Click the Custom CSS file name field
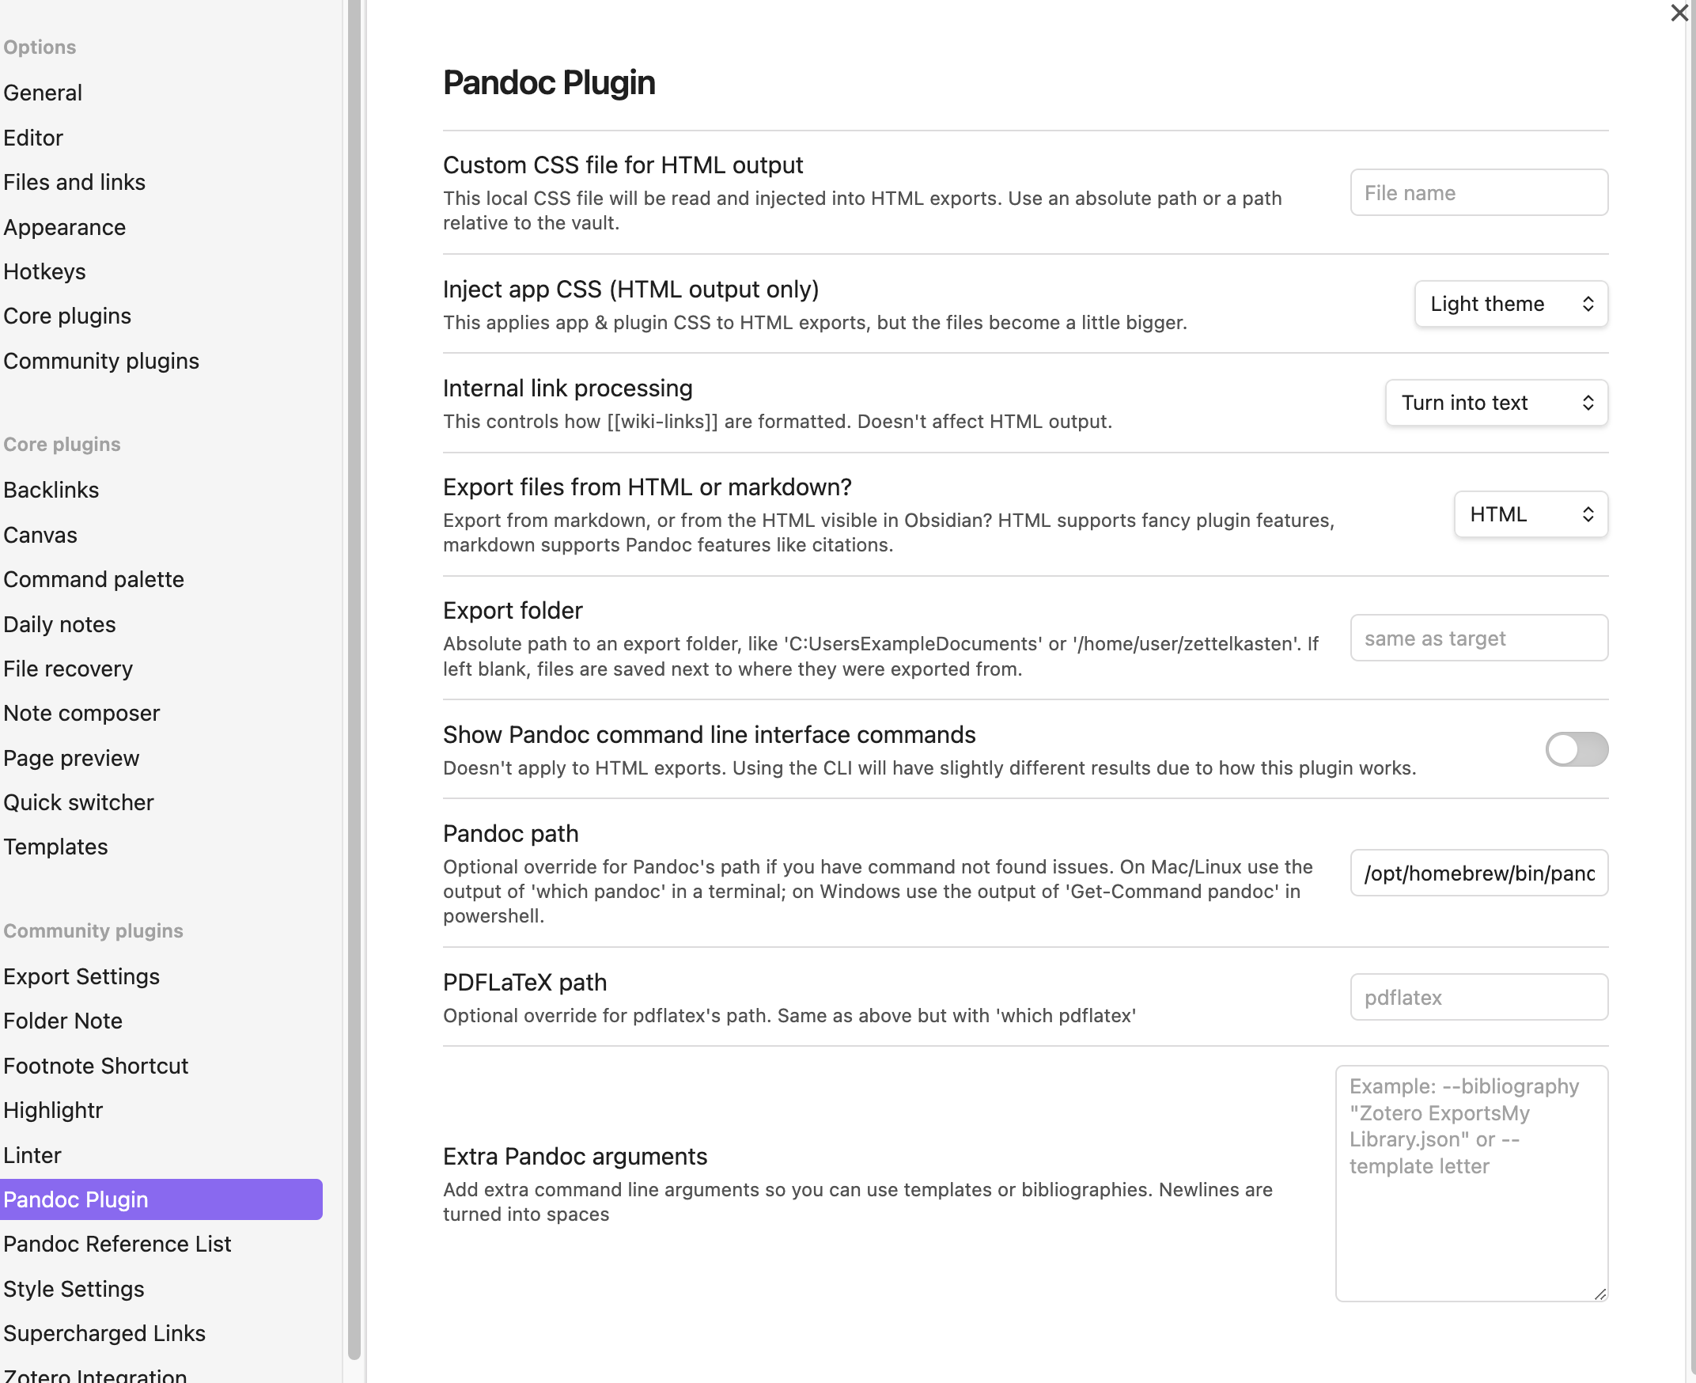The height and width of the screenshot is (1383, 1696). coord(1478,193)
